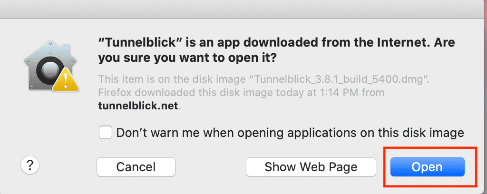
Task: Click the Tunnelblick_3.8.1_build_5400.dmg file name text
Action: point(339,79)
